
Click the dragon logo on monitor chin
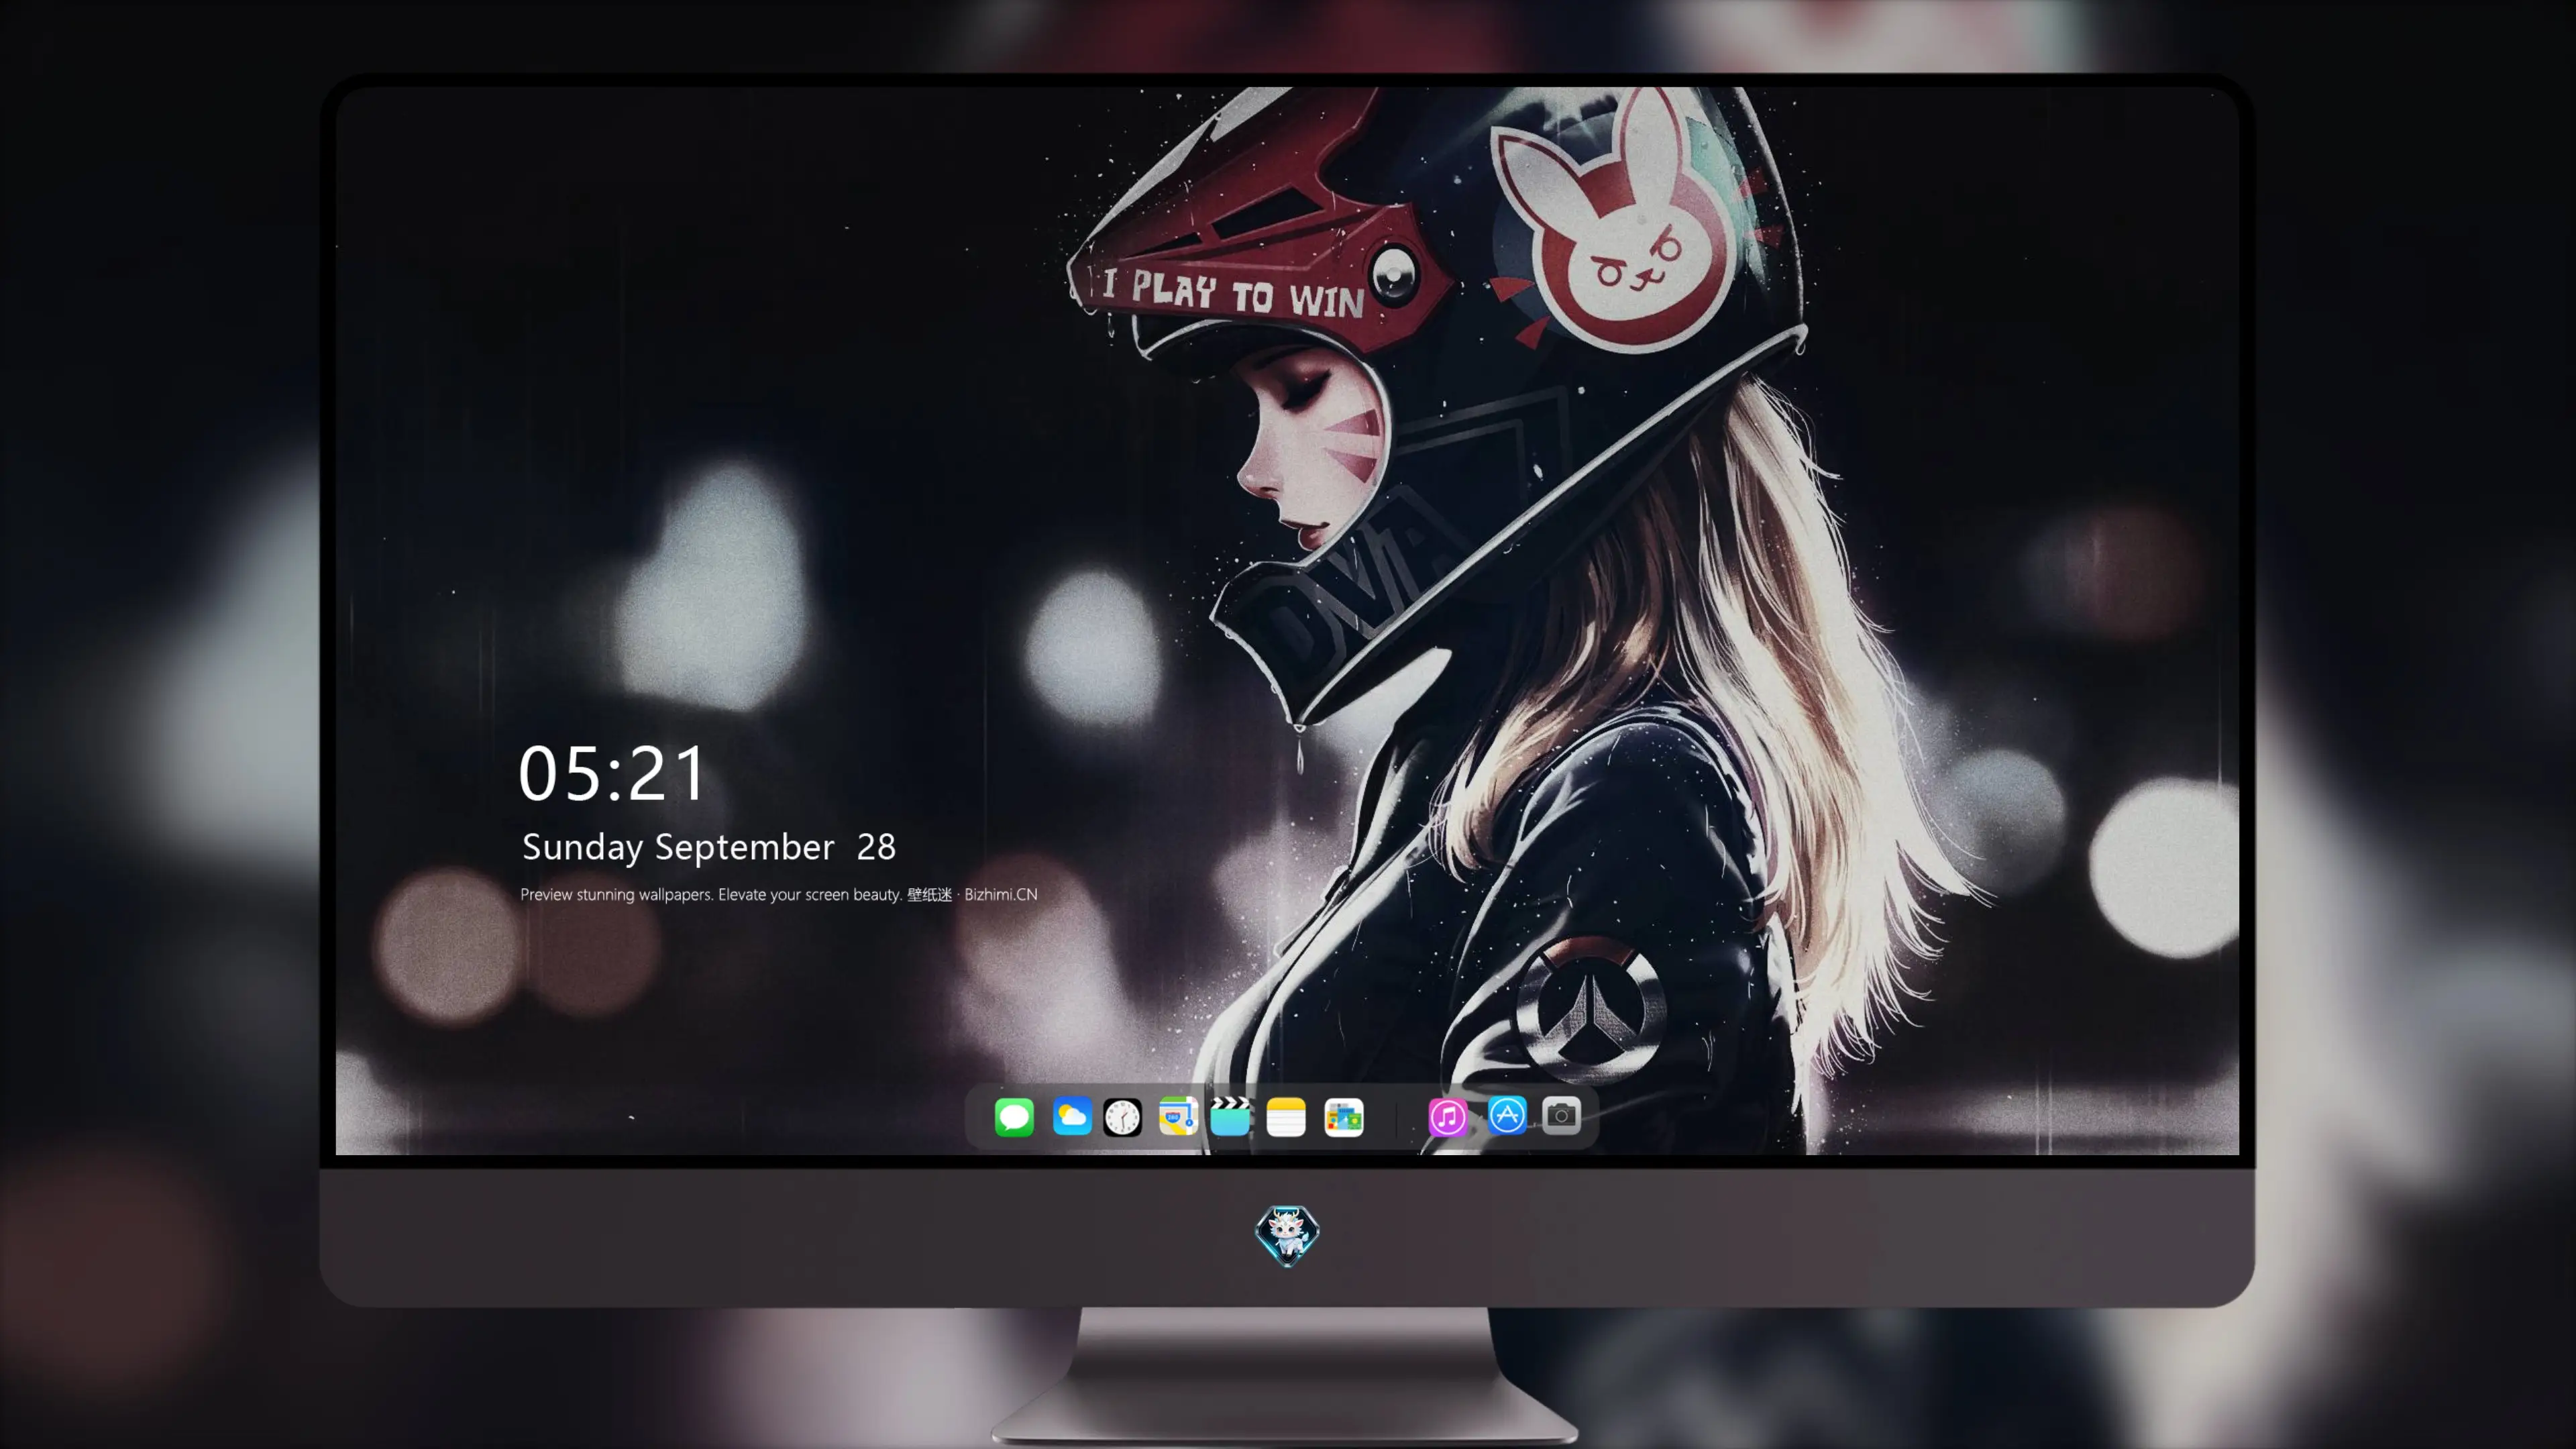[1287, 1236]
